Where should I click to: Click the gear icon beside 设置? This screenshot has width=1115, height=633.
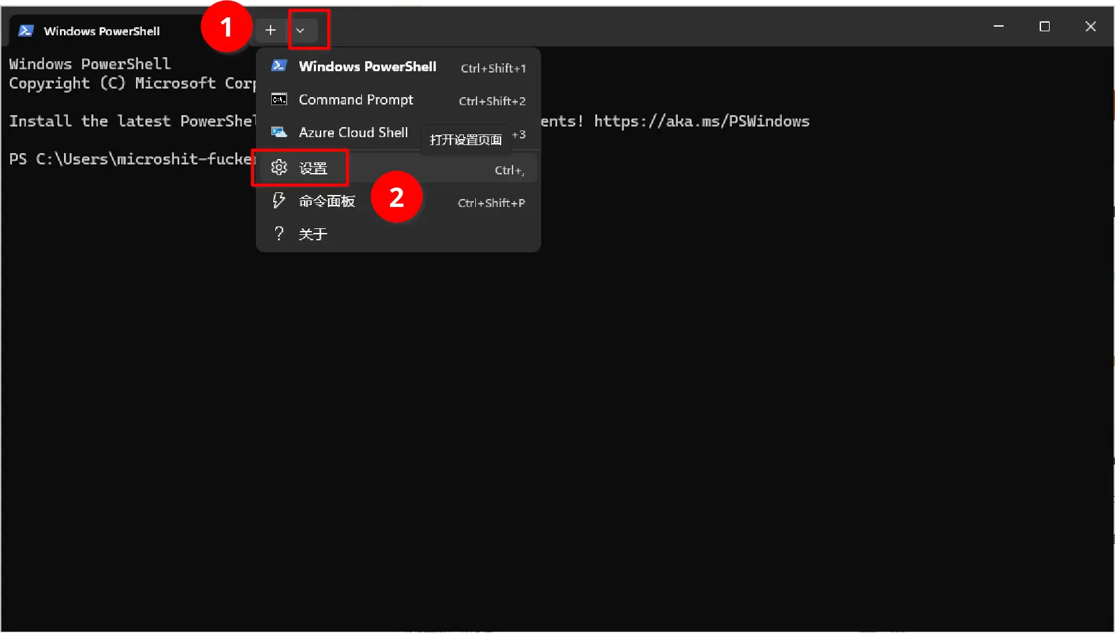[279, 168]
